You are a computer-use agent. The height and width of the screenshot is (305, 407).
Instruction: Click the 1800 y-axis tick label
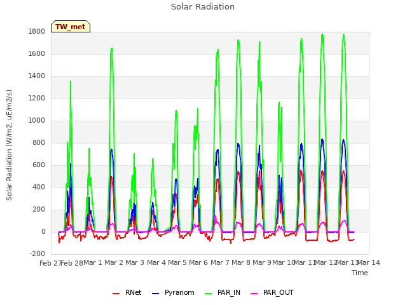pos(37,31)
